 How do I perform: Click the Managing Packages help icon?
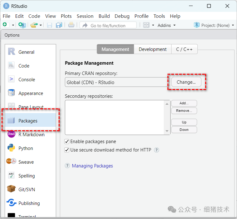click(x=67, y=166)
